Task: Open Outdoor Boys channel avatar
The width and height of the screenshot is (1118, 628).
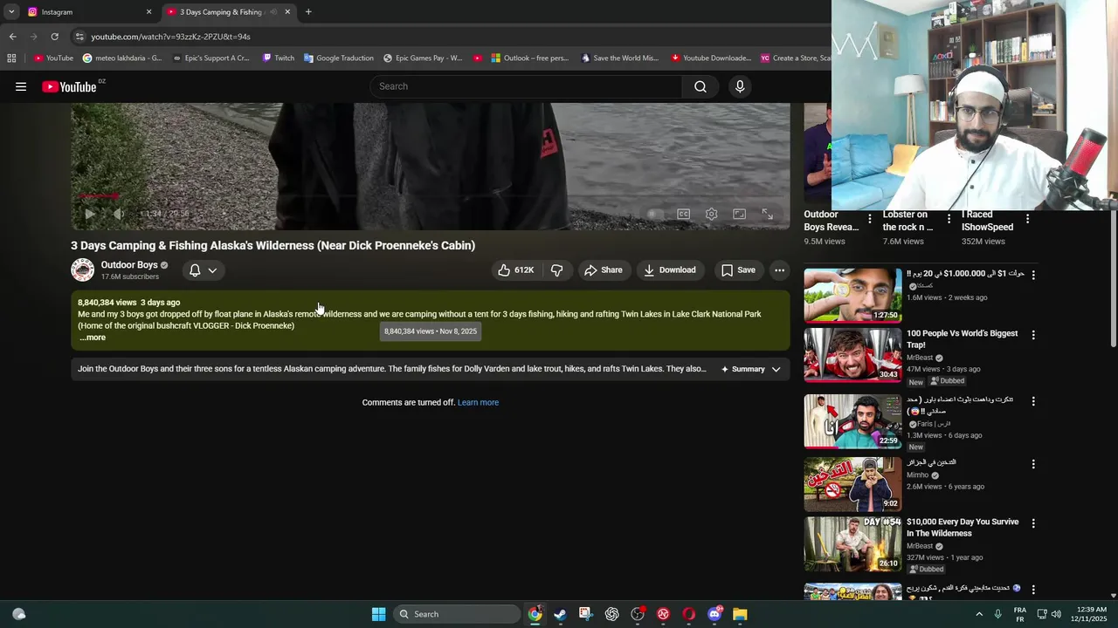Action: tap(83, 270)
